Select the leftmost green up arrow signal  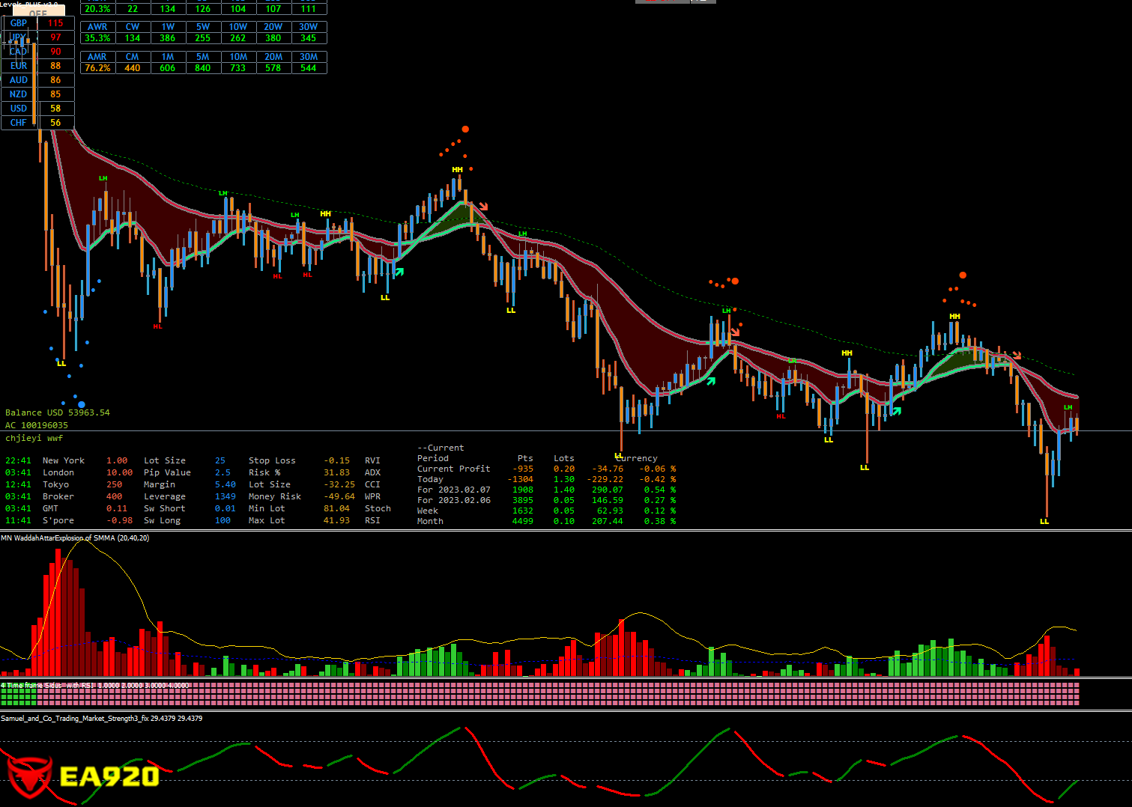[x=399, y=272]
